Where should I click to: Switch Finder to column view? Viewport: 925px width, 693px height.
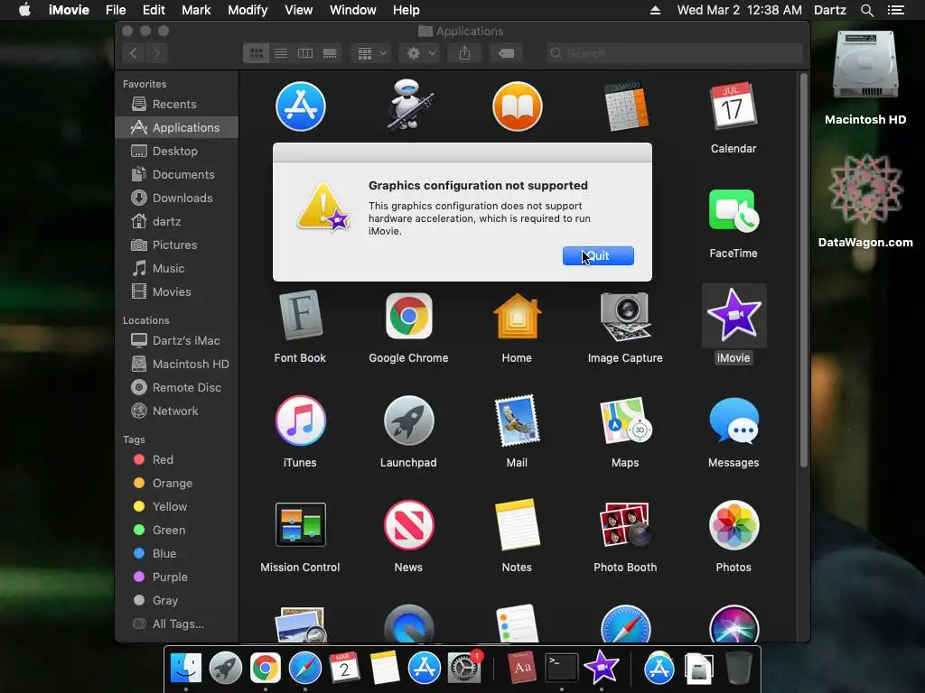click(x=305, y=53)
